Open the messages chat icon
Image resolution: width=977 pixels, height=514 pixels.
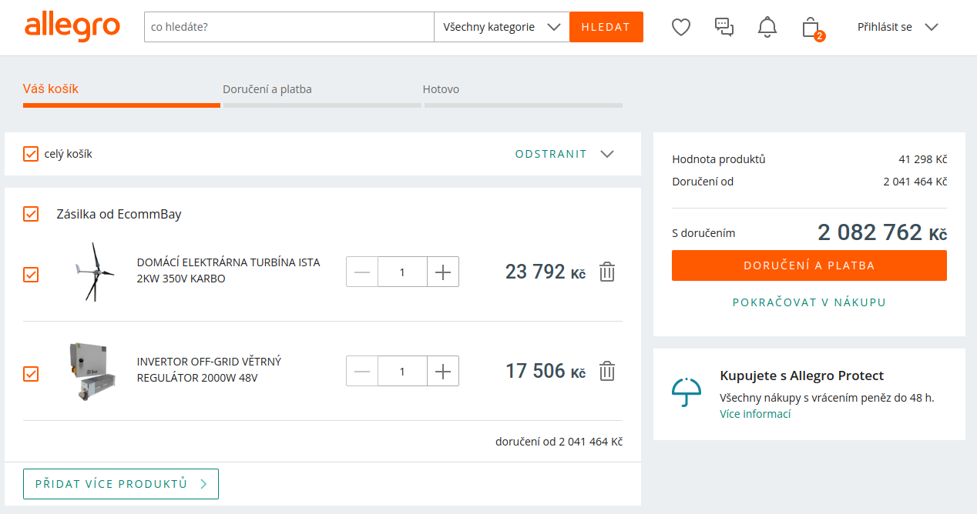(x=724, y=28)
